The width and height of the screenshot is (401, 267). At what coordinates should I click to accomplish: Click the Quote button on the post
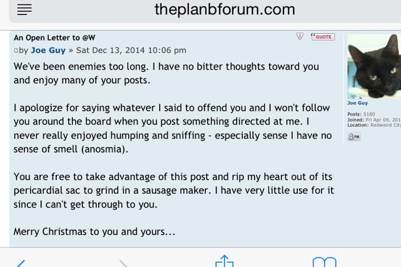(322, 37)
